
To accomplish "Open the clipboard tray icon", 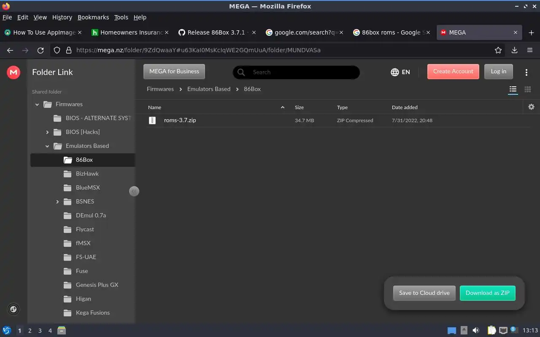I will [491, 331].
